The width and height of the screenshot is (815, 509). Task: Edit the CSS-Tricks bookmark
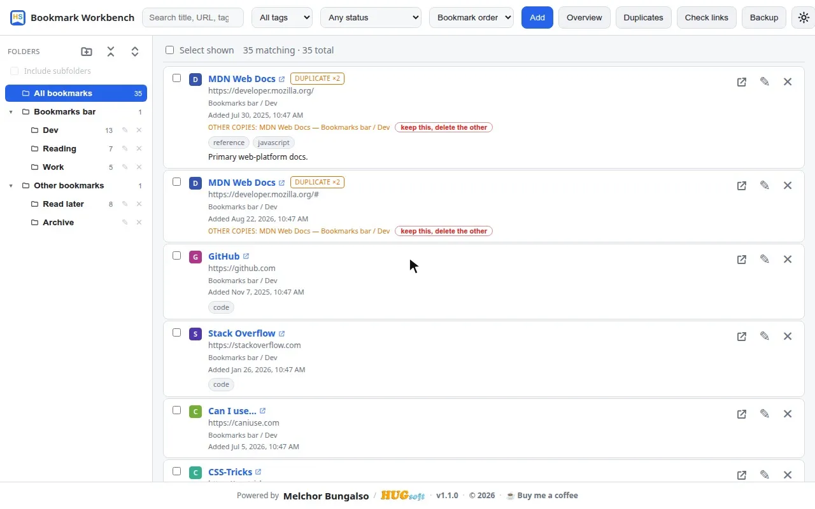(x=765, y=475)
